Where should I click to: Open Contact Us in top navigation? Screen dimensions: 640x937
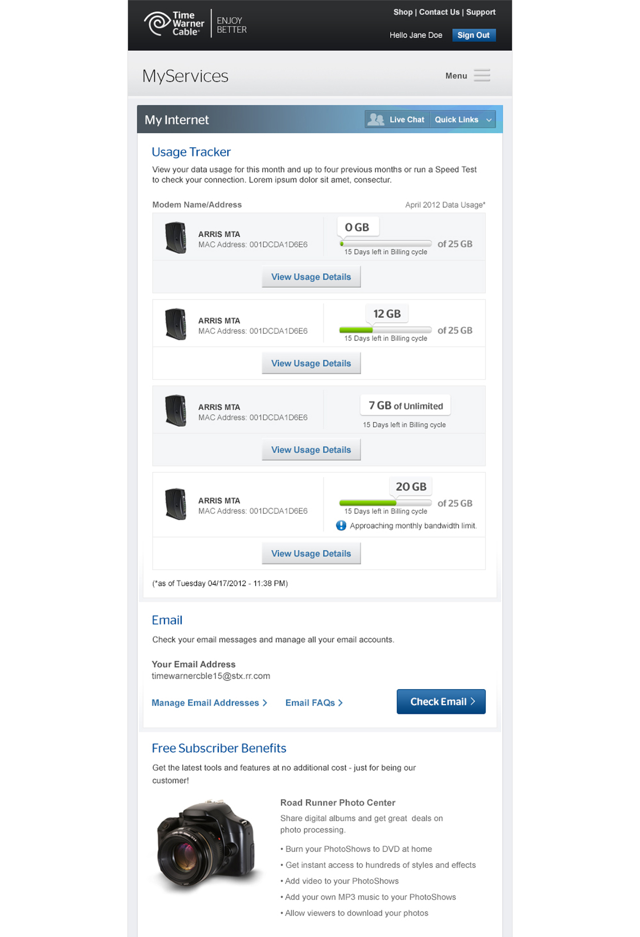pos(439,12)
